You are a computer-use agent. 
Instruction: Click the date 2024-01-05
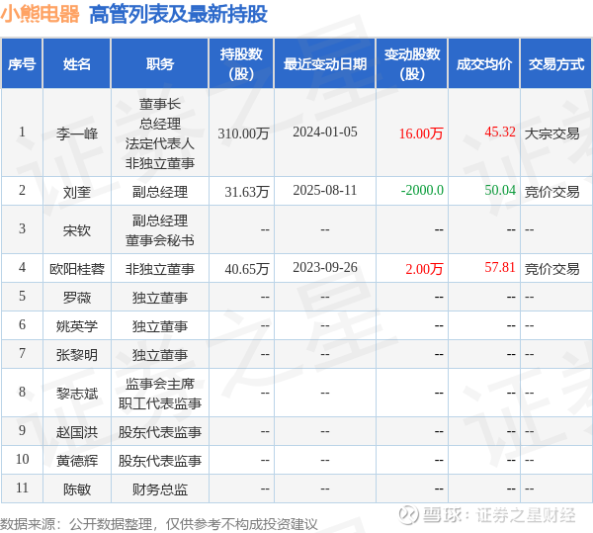pos(325,132)
